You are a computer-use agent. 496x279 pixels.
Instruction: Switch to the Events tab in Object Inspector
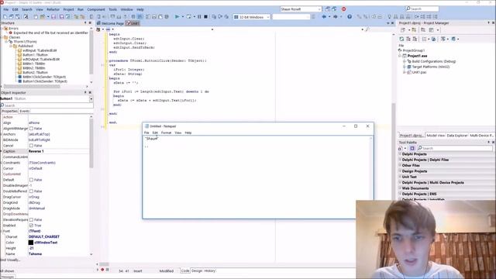(x=24, y=111)
